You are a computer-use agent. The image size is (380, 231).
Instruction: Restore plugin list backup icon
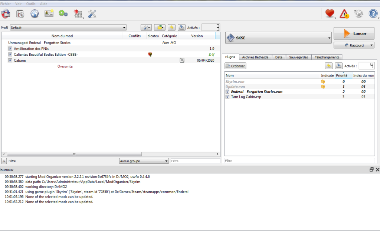coord(329,66)
